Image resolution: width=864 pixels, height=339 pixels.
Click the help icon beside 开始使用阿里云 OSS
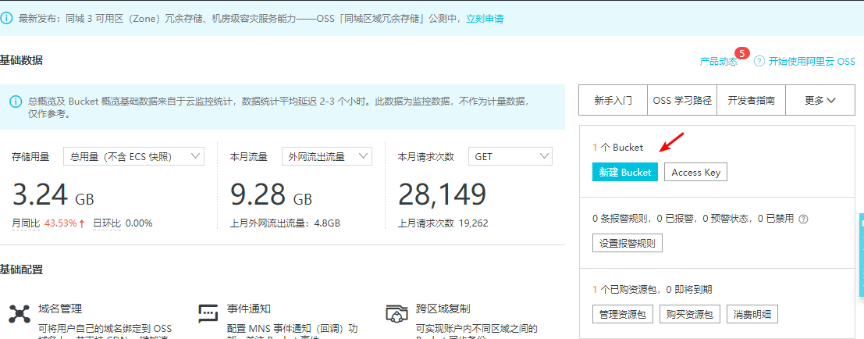pyautogui.click(x=759, y=61)
